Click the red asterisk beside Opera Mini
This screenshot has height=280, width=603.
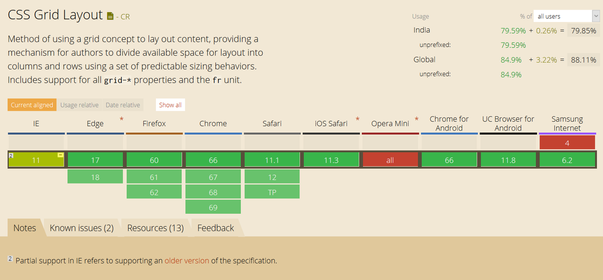coord(416,119)
